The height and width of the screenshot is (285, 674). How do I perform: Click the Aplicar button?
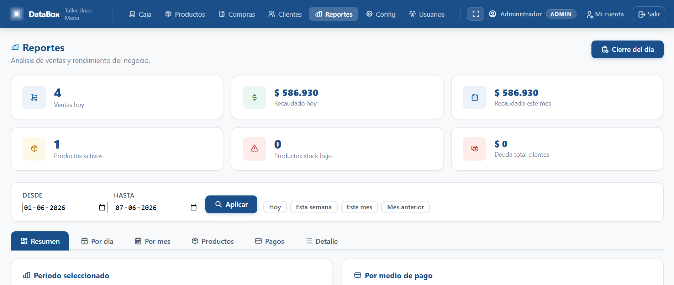tap(231, 204)
